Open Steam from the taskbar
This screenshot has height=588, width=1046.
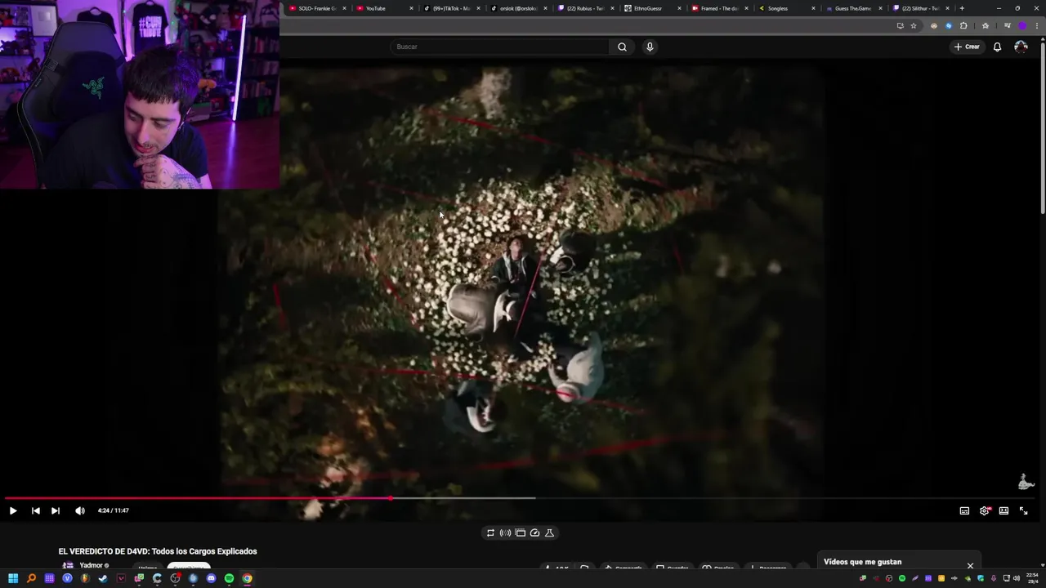pyautogui.click(x=103, y=578)
